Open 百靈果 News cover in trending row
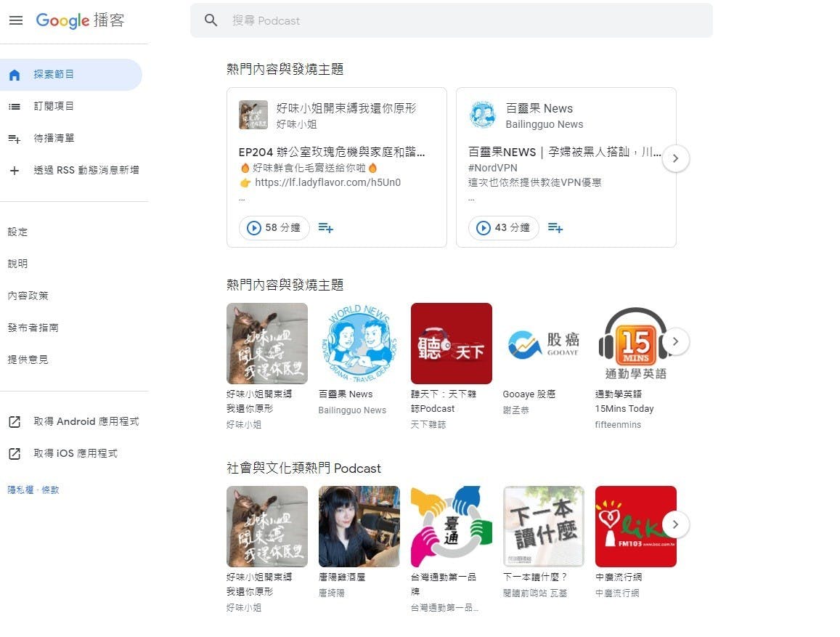The image size is (840, 637). pyautogui.click(x=359, y=344)
